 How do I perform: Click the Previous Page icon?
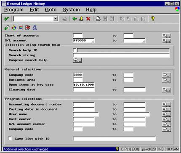click(129, 18)
